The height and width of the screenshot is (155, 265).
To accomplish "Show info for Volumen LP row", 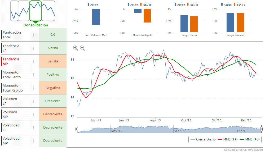I will pyautogui.click(x=34, y=101).
